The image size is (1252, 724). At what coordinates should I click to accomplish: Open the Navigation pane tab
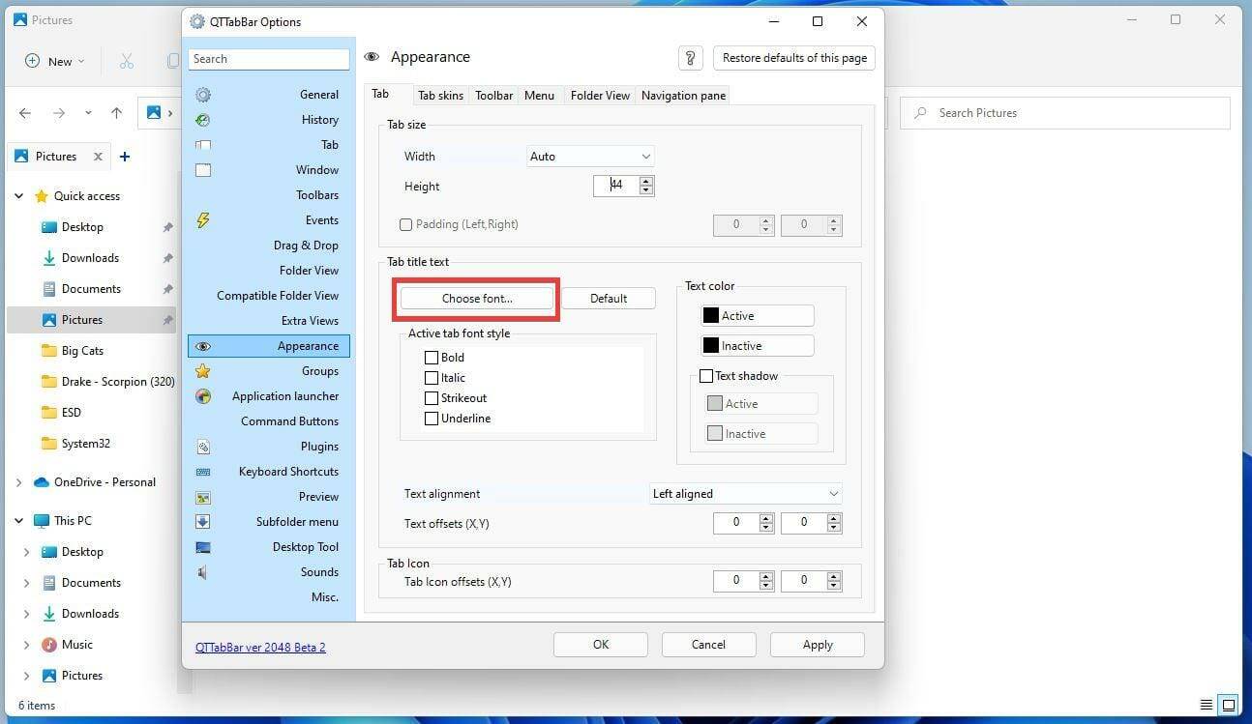point(682,95)
